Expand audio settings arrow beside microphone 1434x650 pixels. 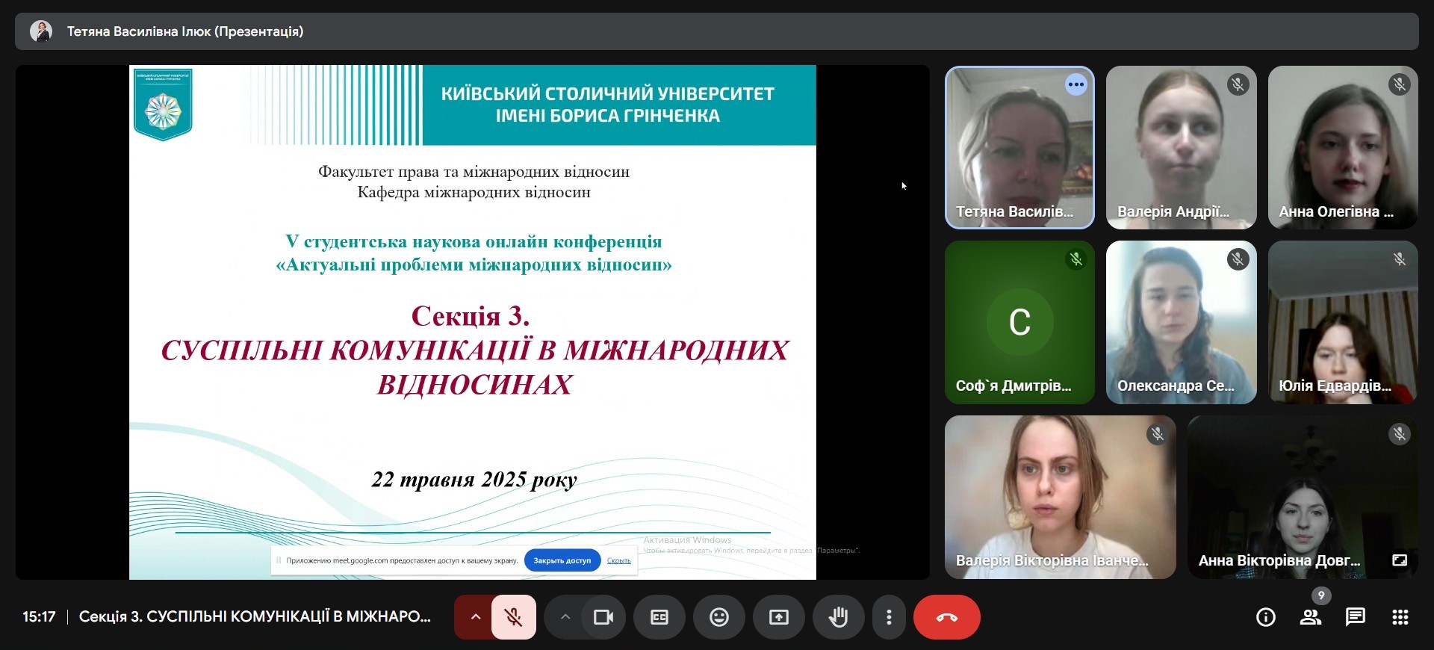coord(475,617)
